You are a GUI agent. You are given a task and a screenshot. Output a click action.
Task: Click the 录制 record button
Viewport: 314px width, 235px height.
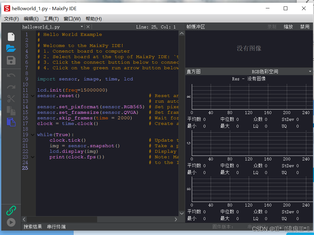point(272,27)
